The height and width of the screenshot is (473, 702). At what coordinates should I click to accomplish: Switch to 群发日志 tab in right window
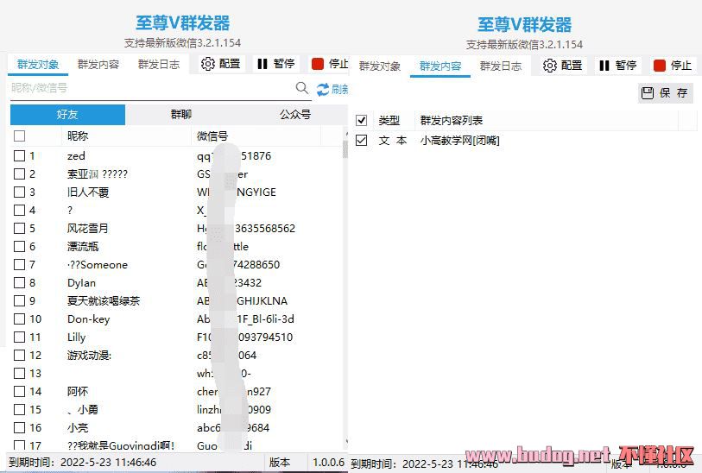501,66
